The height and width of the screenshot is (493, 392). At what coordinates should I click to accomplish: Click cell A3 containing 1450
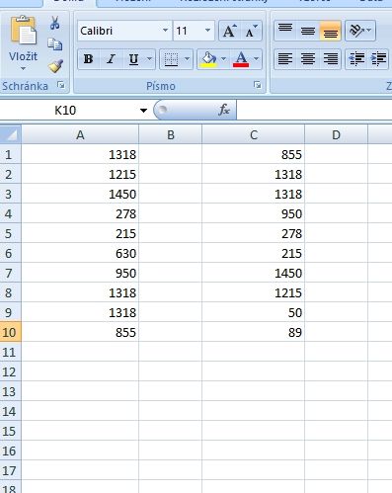(80, 194)
